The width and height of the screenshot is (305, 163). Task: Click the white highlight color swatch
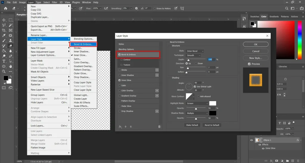click(x=213, y=103)
